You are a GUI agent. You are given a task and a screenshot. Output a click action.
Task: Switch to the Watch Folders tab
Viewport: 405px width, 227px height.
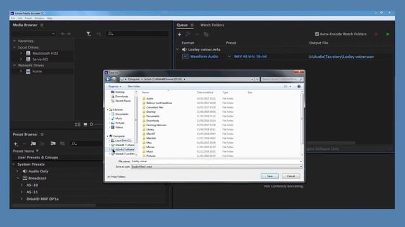click(x=212, y=25)
